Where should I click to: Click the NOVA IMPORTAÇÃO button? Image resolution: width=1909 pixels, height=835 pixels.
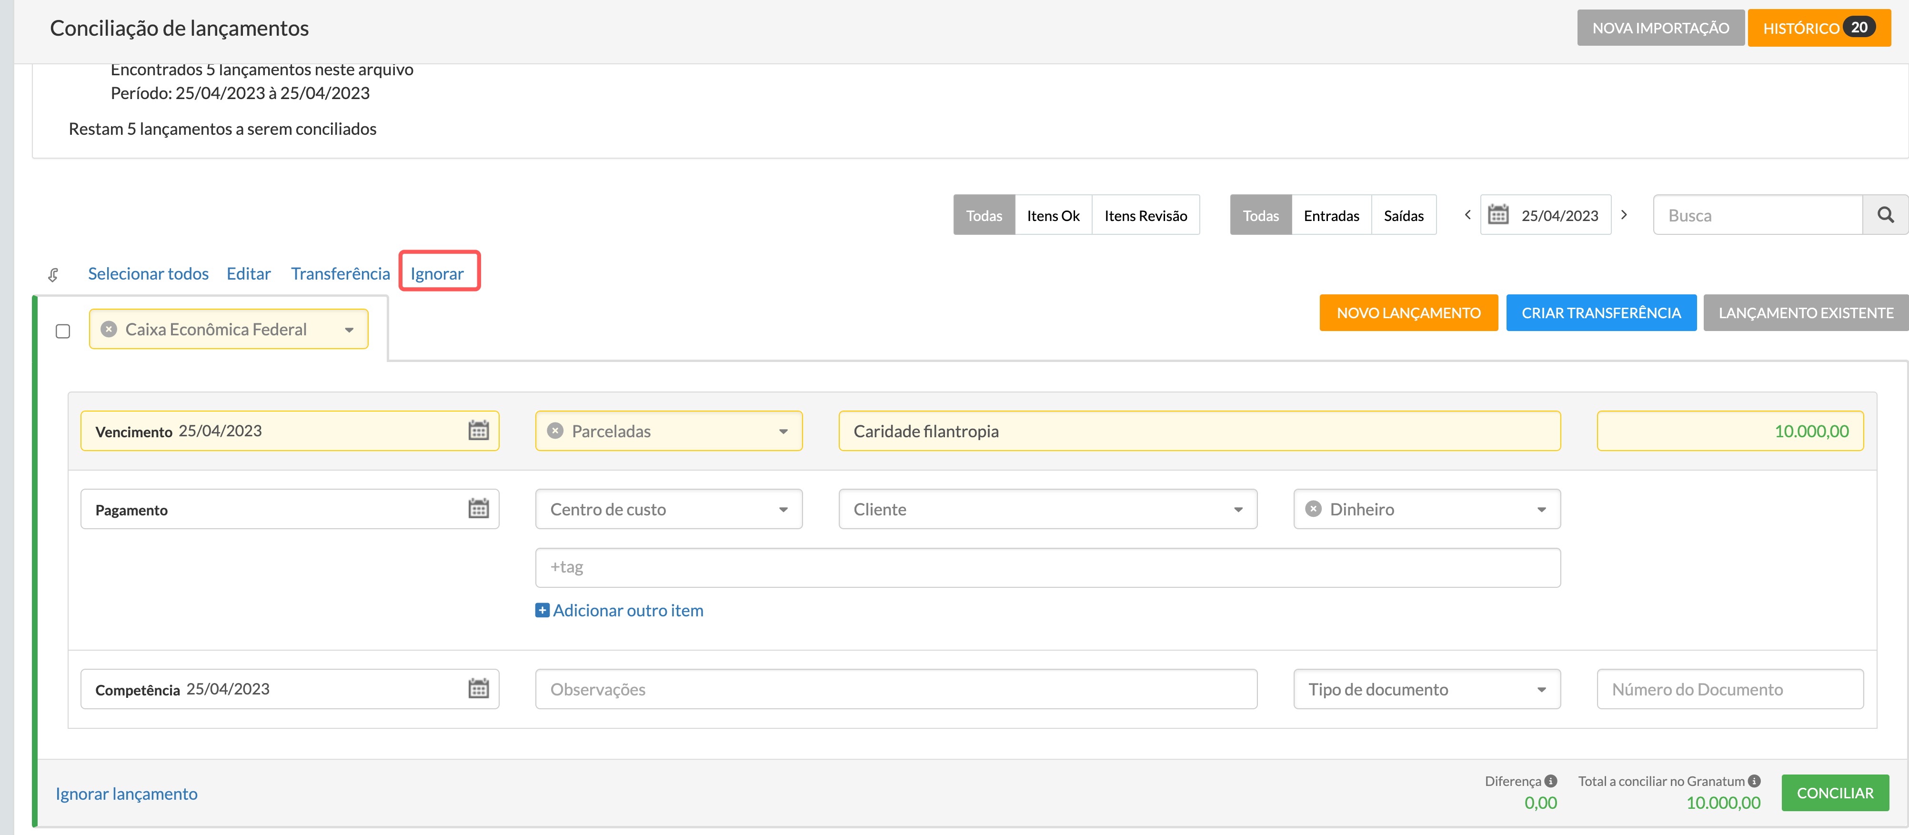(x=1661, y=28)
